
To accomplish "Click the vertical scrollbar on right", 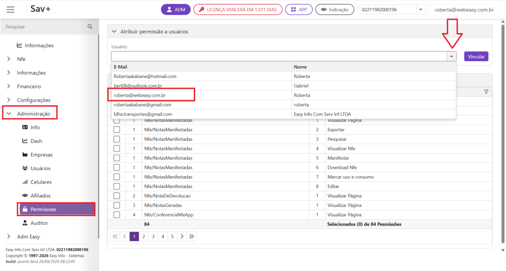I will click(x=503, y=135).
